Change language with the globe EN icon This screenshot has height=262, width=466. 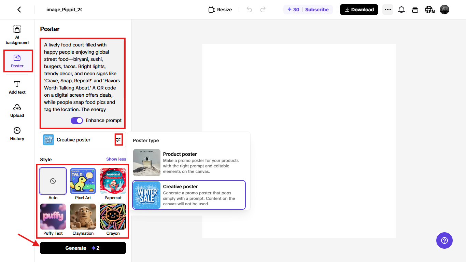[x=430, y=10]
